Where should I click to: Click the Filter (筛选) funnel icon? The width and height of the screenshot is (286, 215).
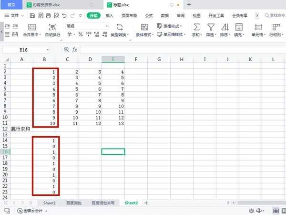(x=211, y=27)
